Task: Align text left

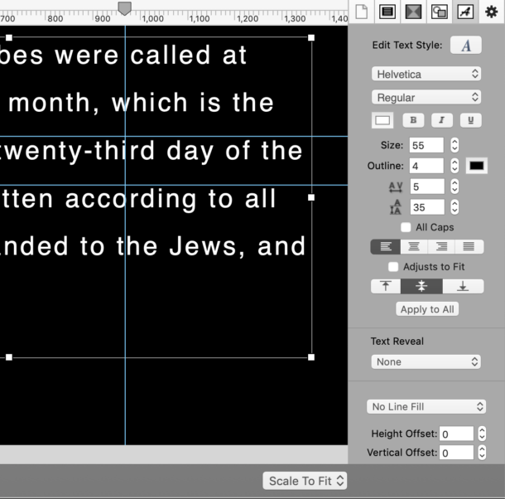Action: pyautogui.click(x=386, y=247)
